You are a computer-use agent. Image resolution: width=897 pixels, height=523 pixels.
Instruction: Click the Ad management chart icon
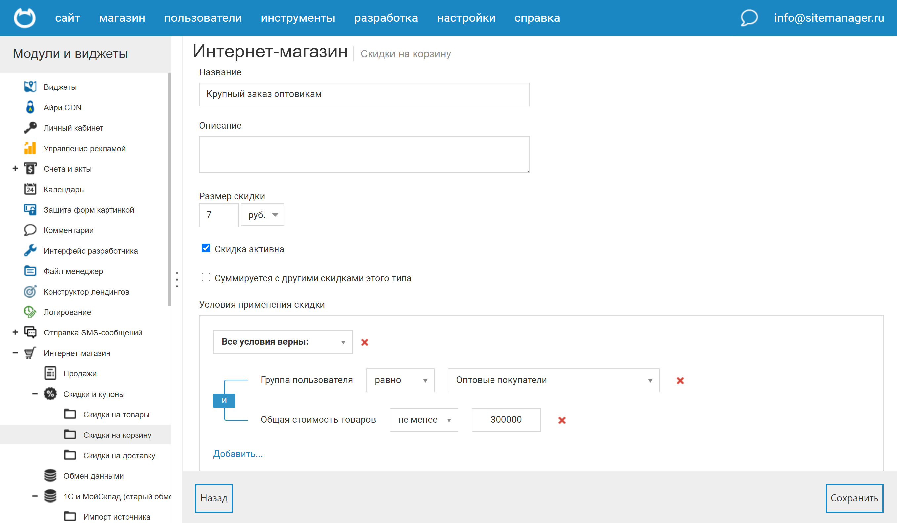pos(30,148)
